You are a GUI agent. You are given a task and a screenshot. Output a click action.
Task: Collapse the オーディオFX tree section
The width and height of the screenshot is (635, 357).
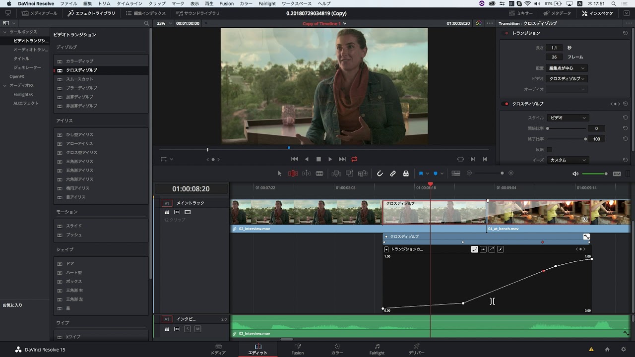(x=4, y=85)
